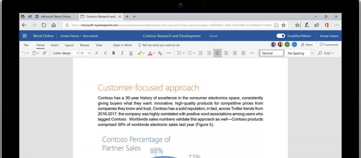Image resolution: width=361 pixels, height=158 pixels.
Task: Toggle italic formatting
Action: point(122,53)
